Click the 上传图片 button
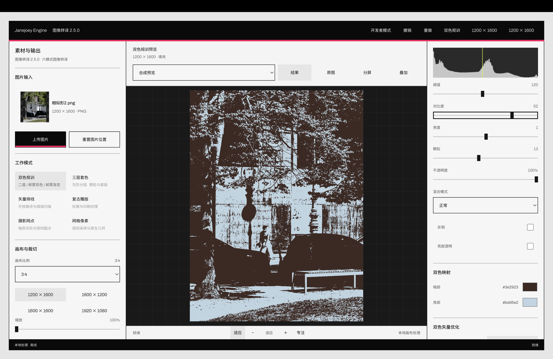The image size is (553, 359). [x=40, y=139]
